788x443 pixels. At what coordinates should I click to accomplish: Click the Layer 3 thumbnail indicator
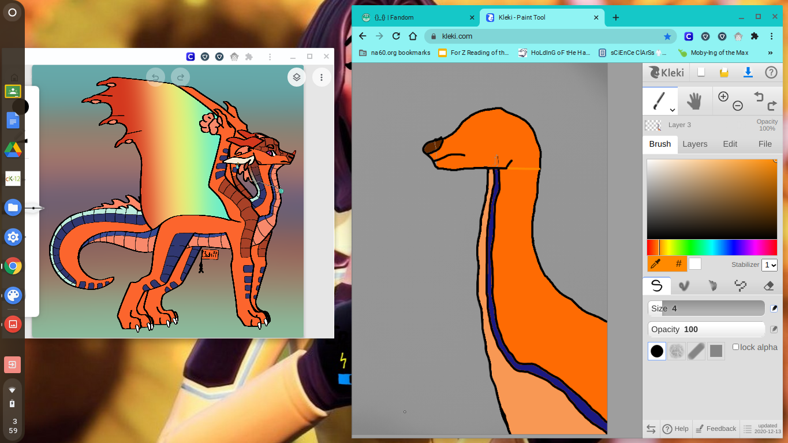click(653, 125)
